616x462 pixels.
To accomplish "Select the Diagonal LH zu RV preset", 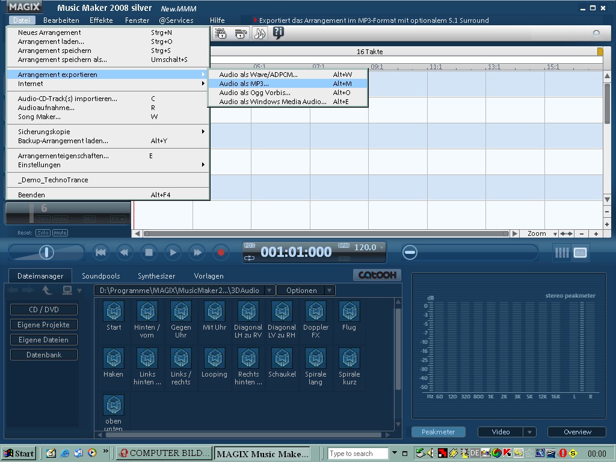I will (x=248, y=320).
